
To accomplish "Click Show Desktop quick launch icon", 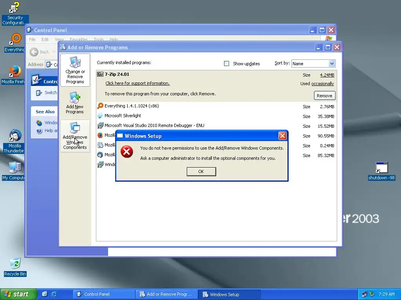I will [45, 294].
